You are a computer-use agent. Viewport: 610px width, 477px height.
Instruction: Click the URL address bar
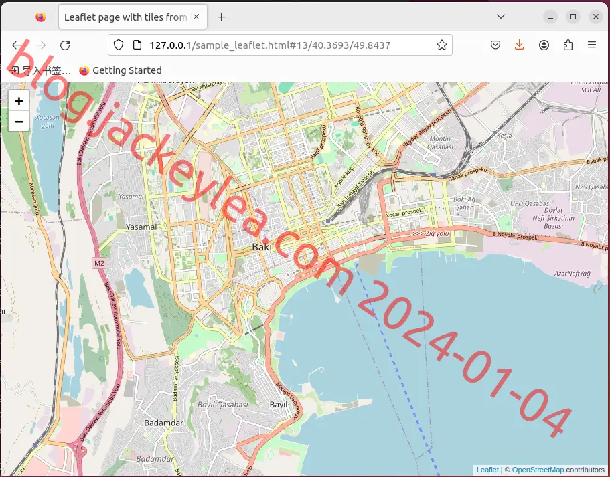click(280, 45)
